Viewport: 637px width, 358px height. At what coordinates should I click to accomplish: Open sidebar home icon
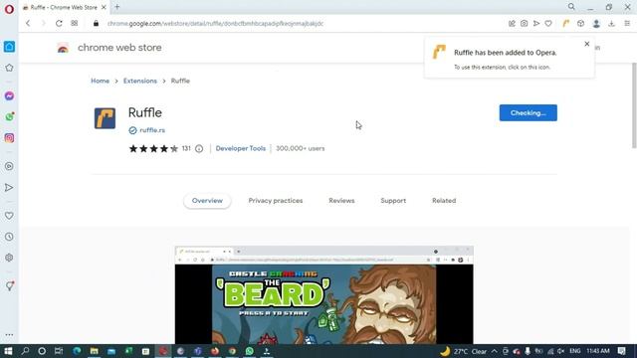[x=9, y=47]
